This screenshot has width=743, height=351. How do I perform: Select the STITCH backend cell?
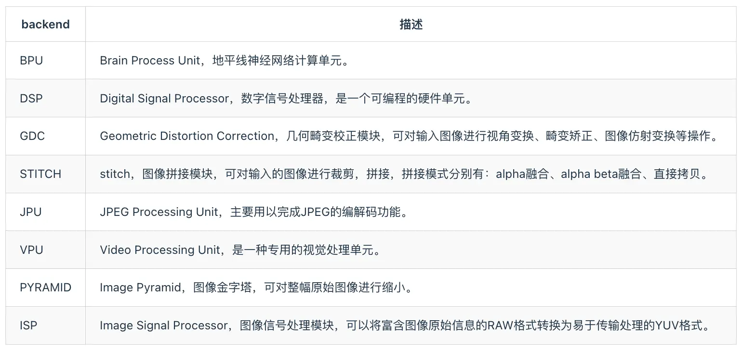coord(40,174)
